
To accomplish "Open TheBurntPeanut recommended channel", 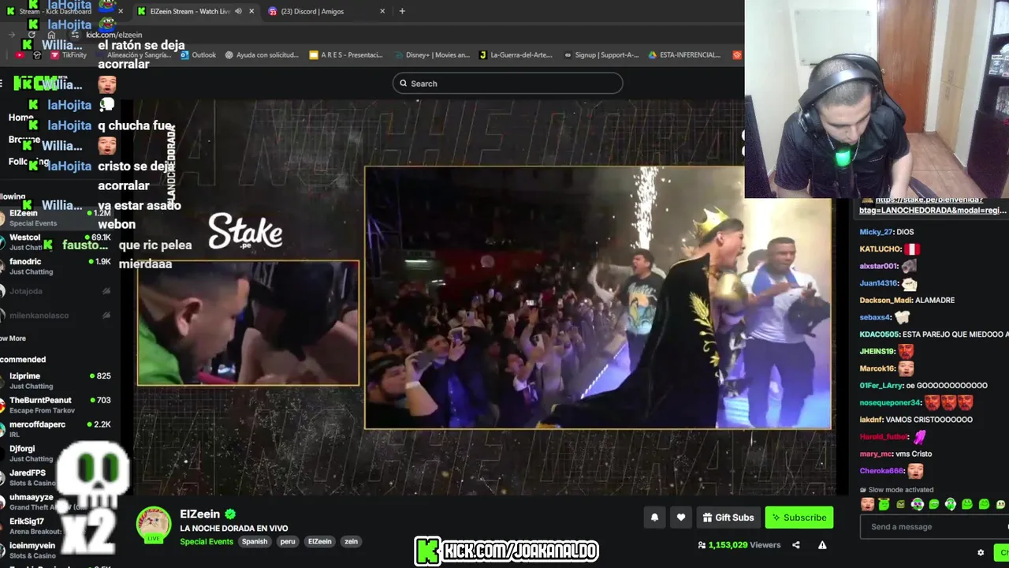I will click(x=57, y=405).
